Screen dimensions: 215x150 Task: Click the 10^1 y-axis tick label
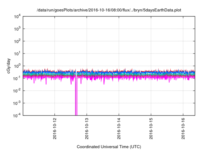(17, 54)
